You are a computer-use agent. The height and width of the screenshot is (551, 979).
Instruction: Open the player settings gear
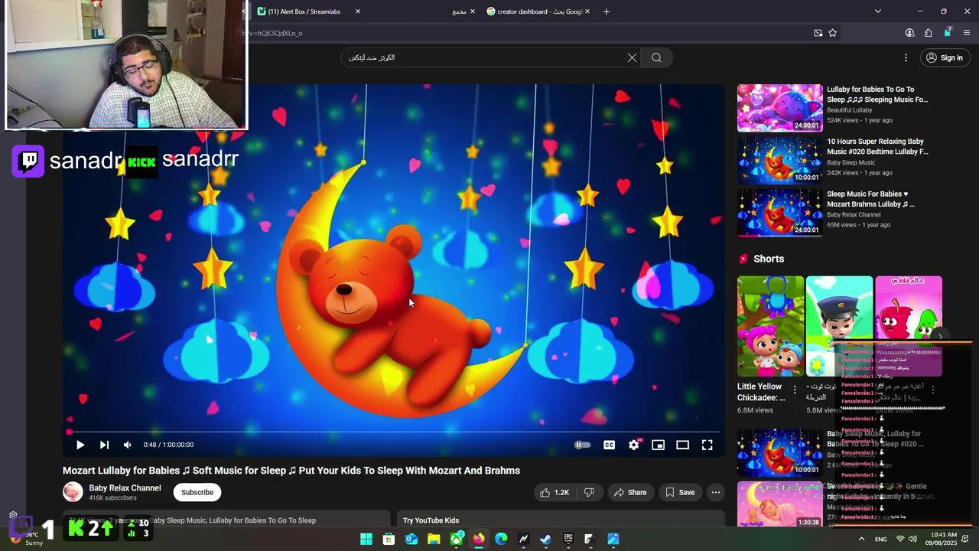[634, 445]
